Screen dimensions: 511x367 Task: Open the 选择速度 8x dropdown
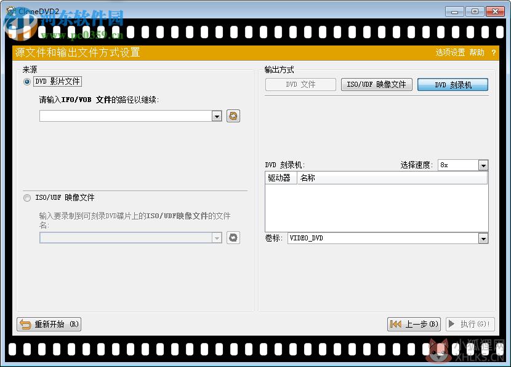coord(483,165)
